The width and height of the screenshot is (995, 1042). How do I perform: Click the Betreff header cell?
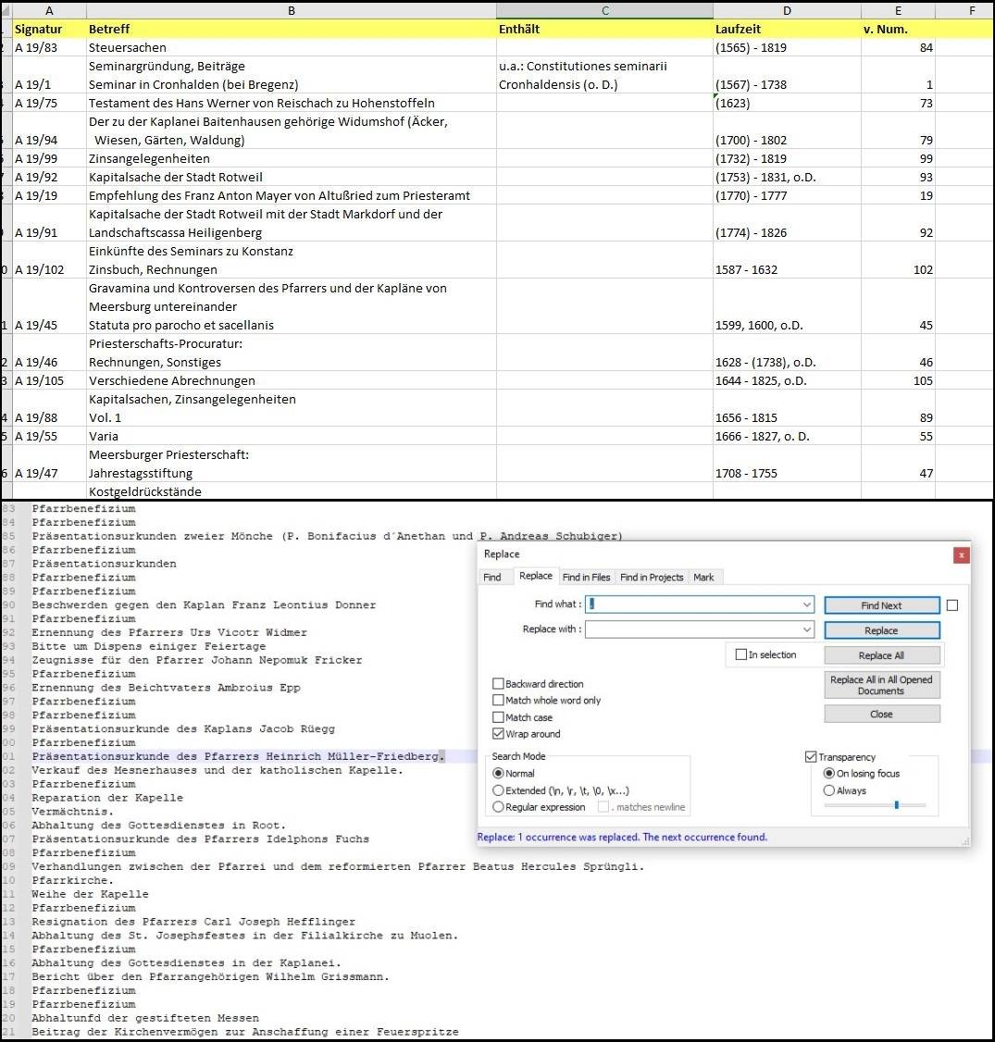click(292, 30)
